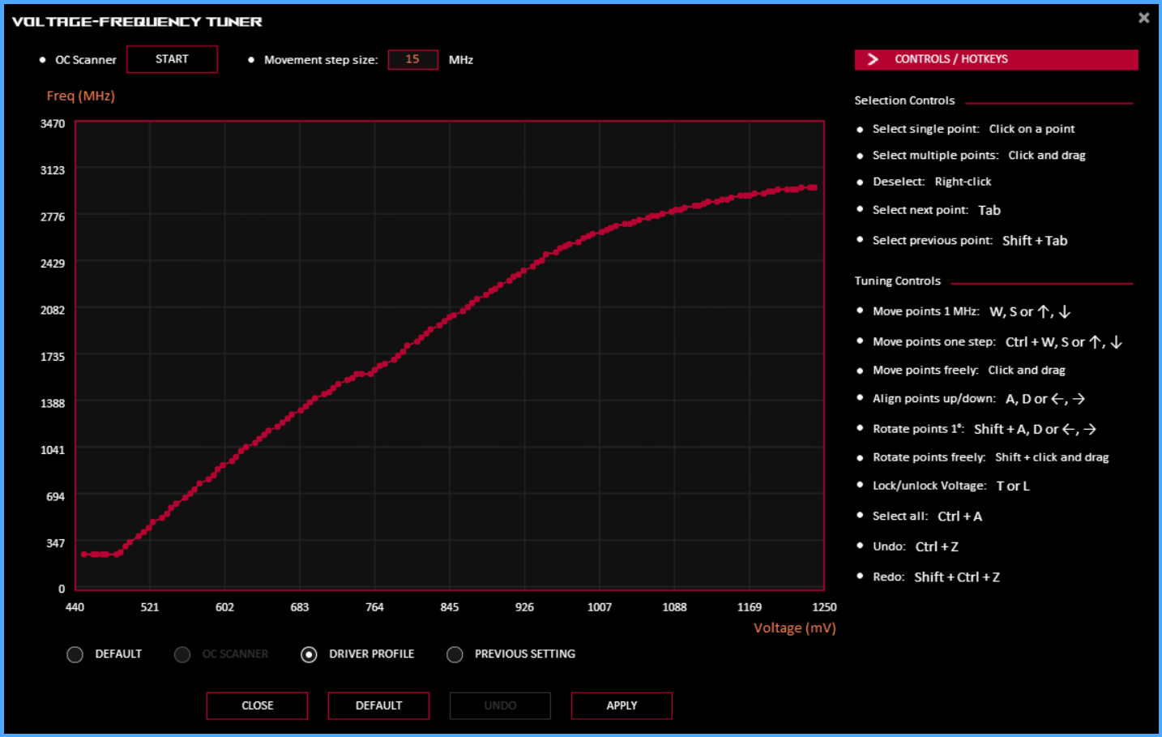Click 'Select multiple points' hint text
This screenshot has width=1162, height=737.
(x=979, y=155)
